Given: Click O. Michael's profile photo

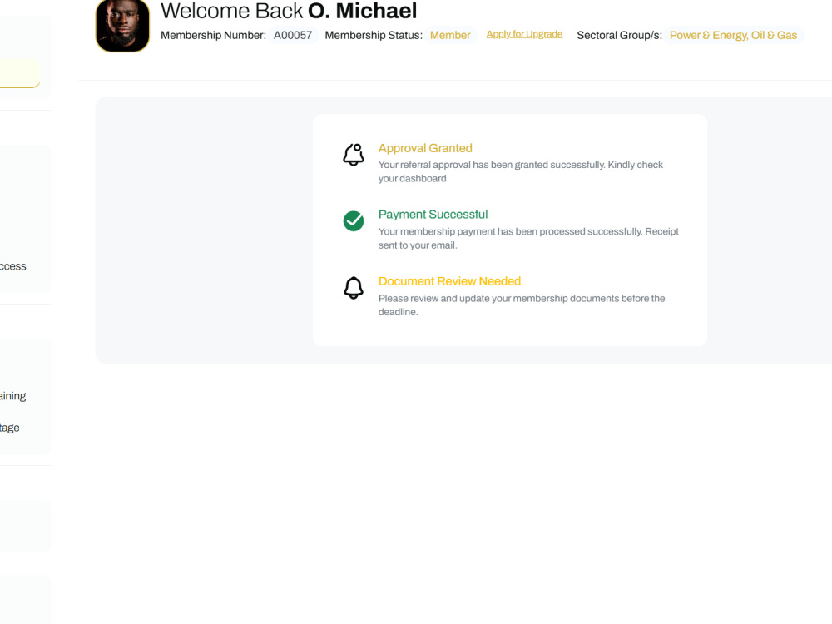Looking at the screenshot, I should 122,26.
